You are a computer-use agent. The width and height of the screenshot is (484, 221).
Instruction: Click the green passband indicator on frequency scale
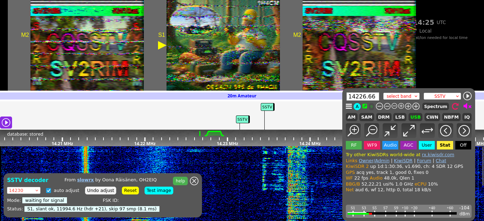[x=214, y=134]
